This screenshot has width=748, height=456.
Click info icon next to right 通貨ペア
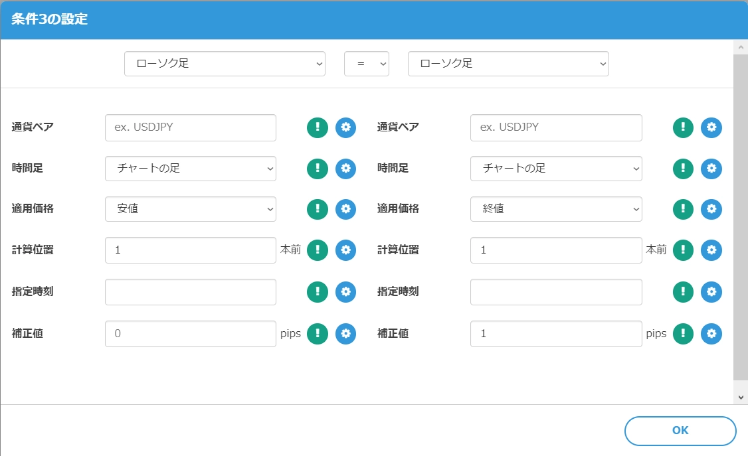tap(682, 127)
